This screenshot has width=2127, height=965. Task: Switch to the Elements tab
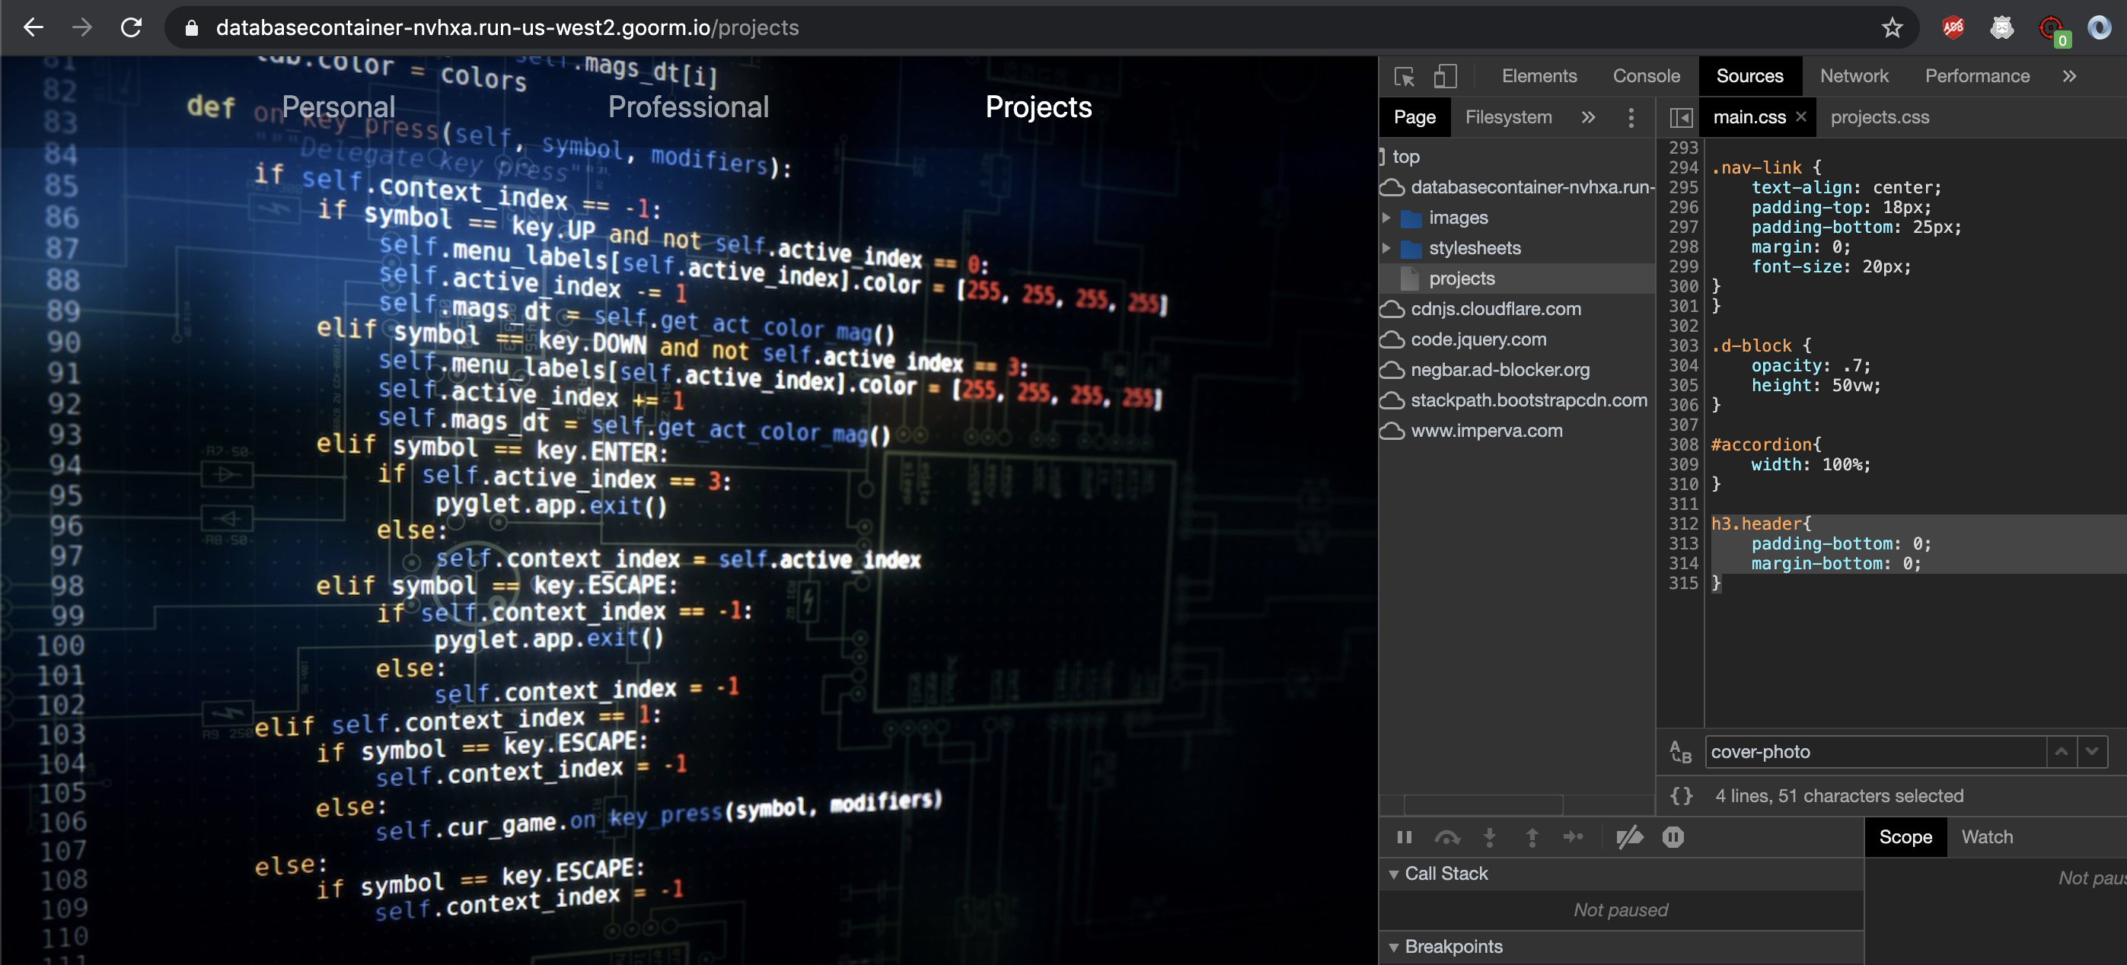(x=1539, y=76)
